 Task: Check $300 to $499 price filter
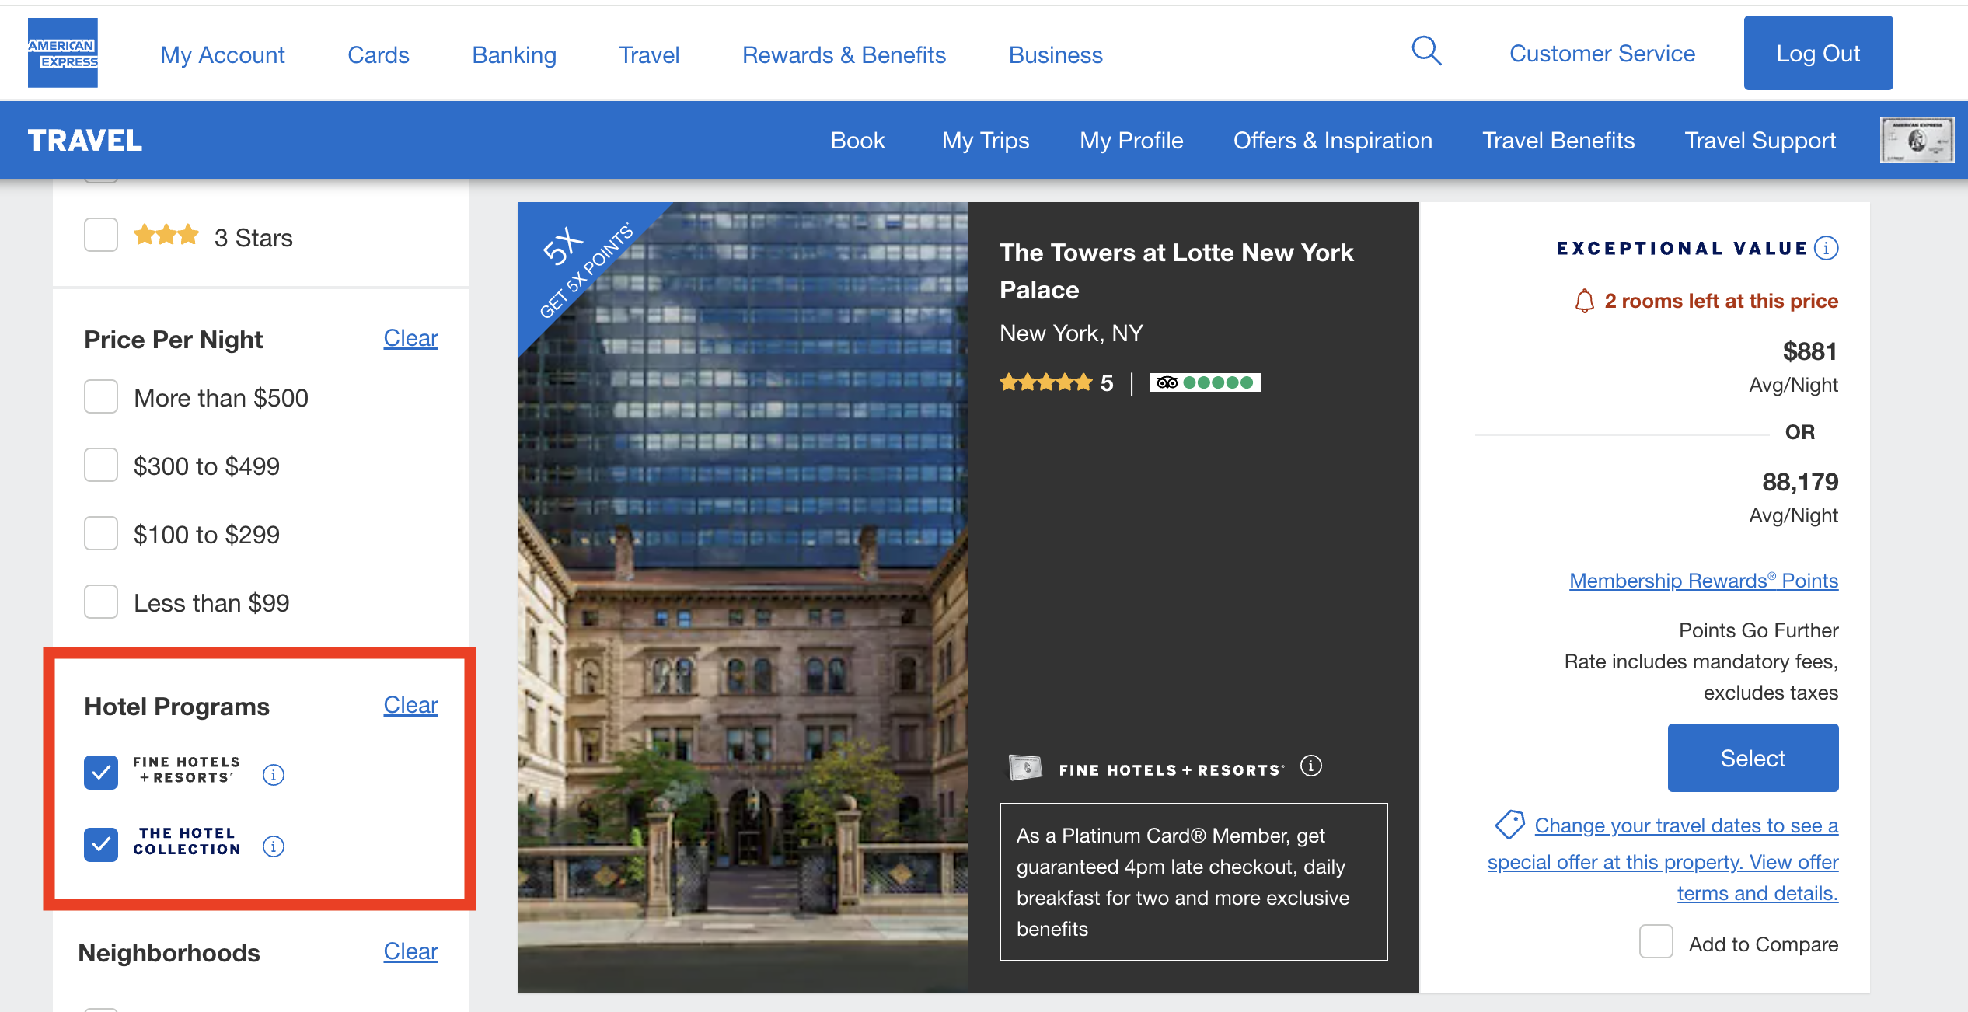coord(101,465)
